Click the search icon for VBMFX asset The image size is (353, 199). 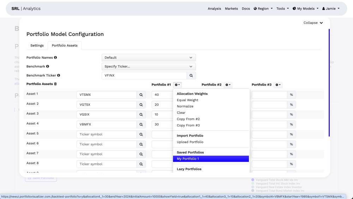coord(141,124)
